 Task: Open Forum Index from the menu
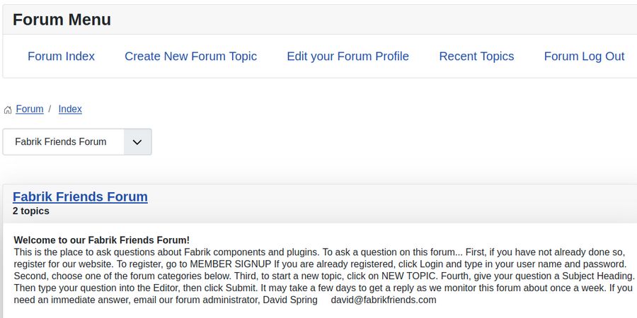(x=61, y=57)
